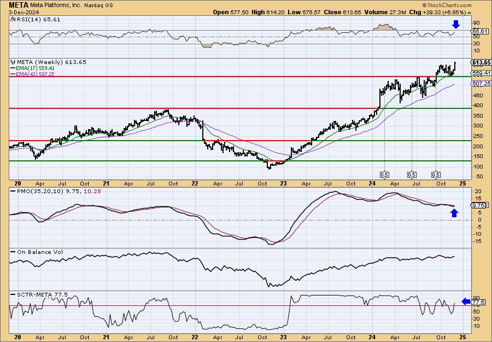Screen dimensions: 492x342
Task: Click the 150 price axis label
Action: pos(478,156)
